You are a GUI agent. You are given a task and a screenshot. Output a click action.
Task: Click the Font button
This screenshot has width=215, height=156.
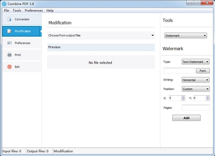click(x=203, y=71)
